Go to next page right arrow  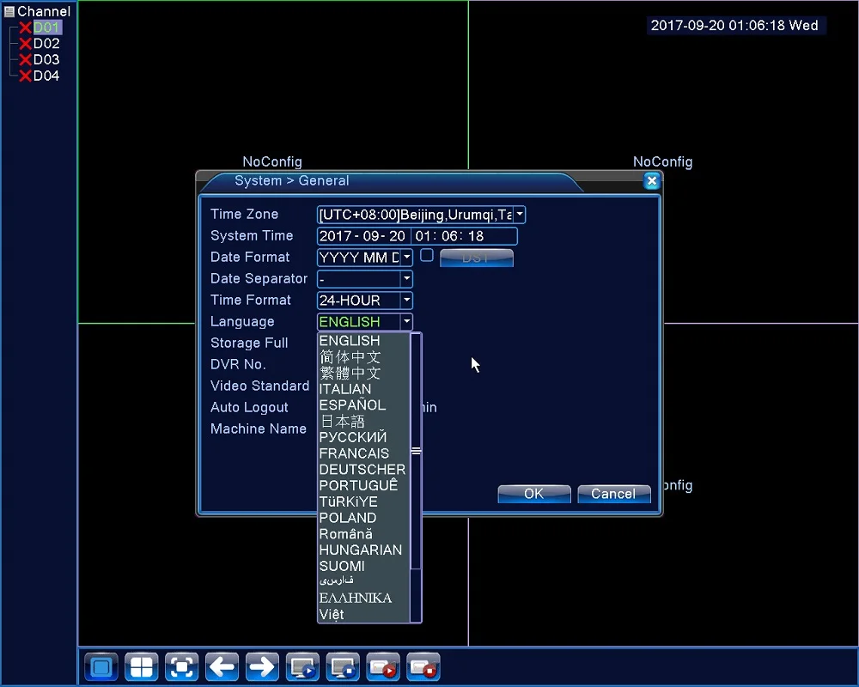(262, 667)
